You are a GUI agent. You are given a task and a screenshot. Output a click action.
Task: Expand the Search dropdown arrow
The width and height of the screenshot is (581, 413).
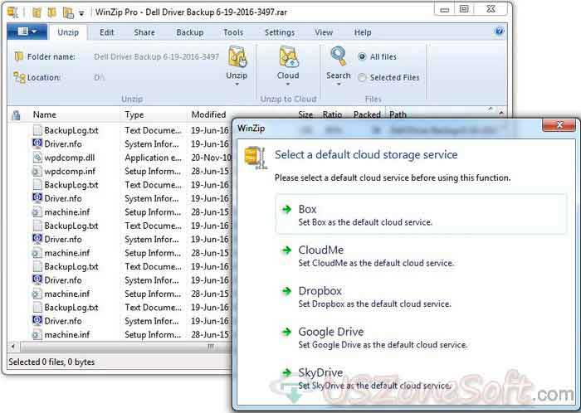(x=339, y=85)
